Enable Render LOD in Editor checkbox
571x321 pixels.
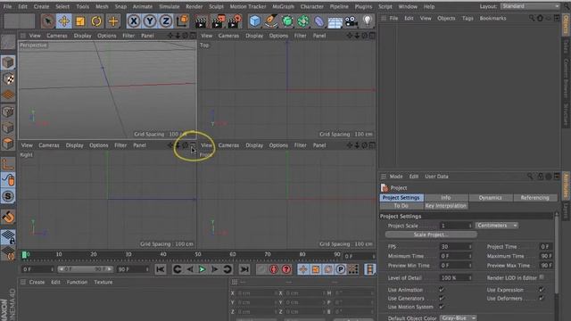click(542, 277)
